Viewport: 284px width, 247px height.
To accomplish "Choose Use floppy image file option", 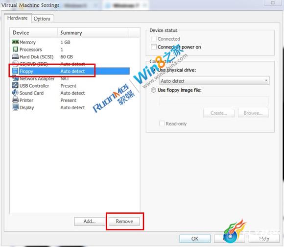I will click(x=153, y=90).
